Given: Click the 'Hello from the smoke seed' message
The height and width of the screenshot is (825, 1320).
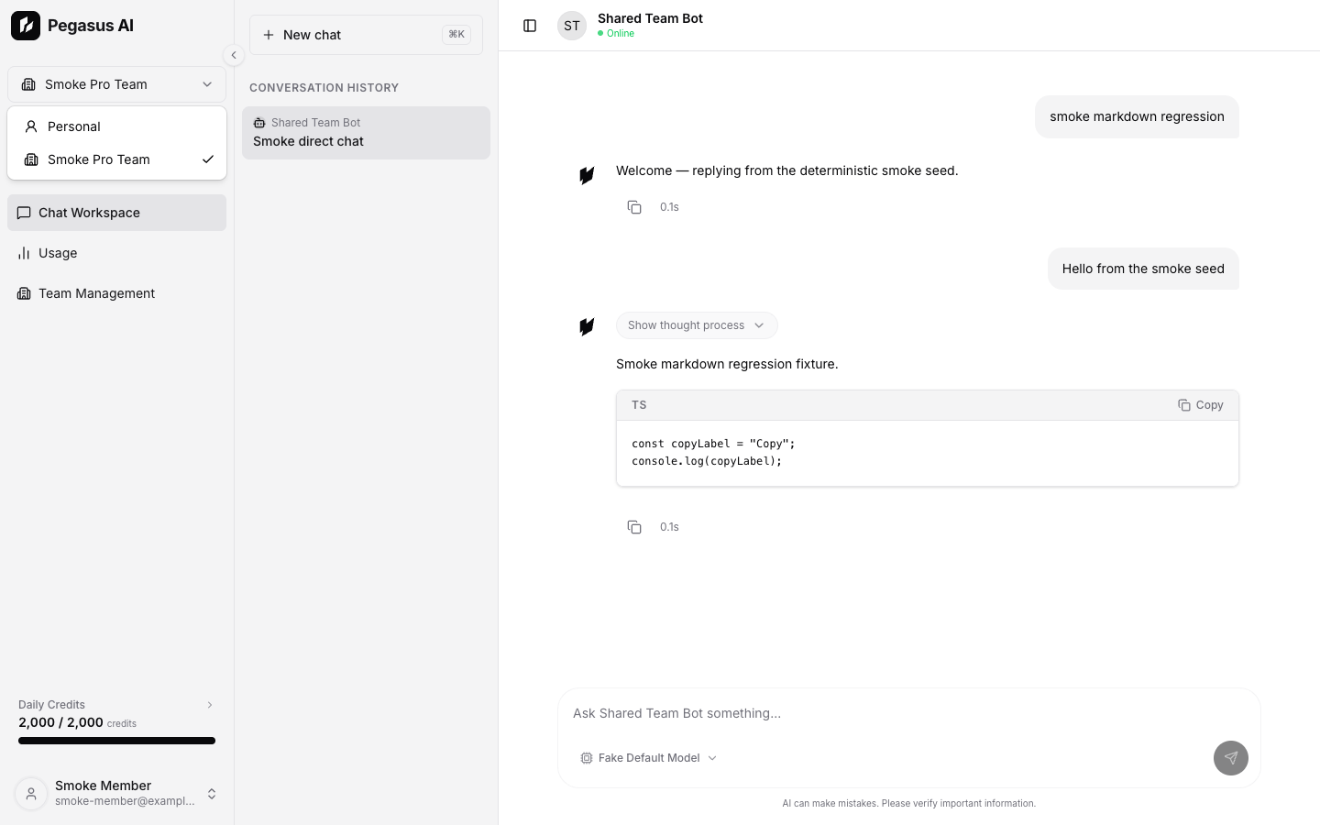Looking at the screenshot, I should [x=1143, y=269].
